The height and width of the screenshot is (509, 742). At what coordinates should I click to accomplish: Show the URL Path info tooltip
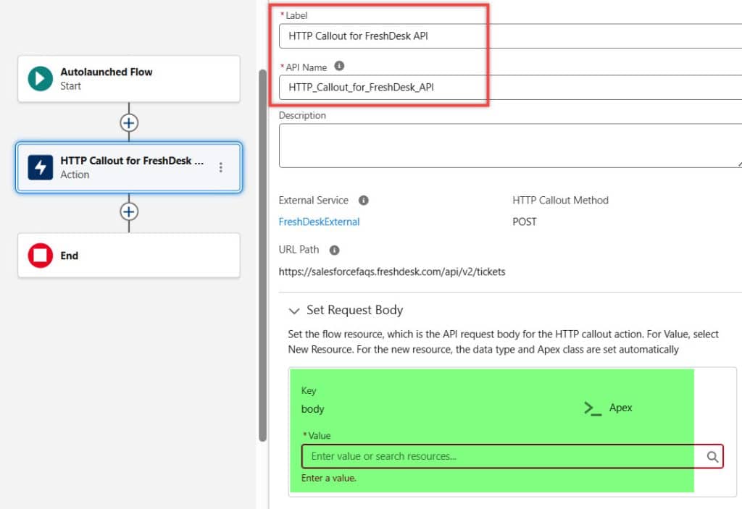point(335,250)
